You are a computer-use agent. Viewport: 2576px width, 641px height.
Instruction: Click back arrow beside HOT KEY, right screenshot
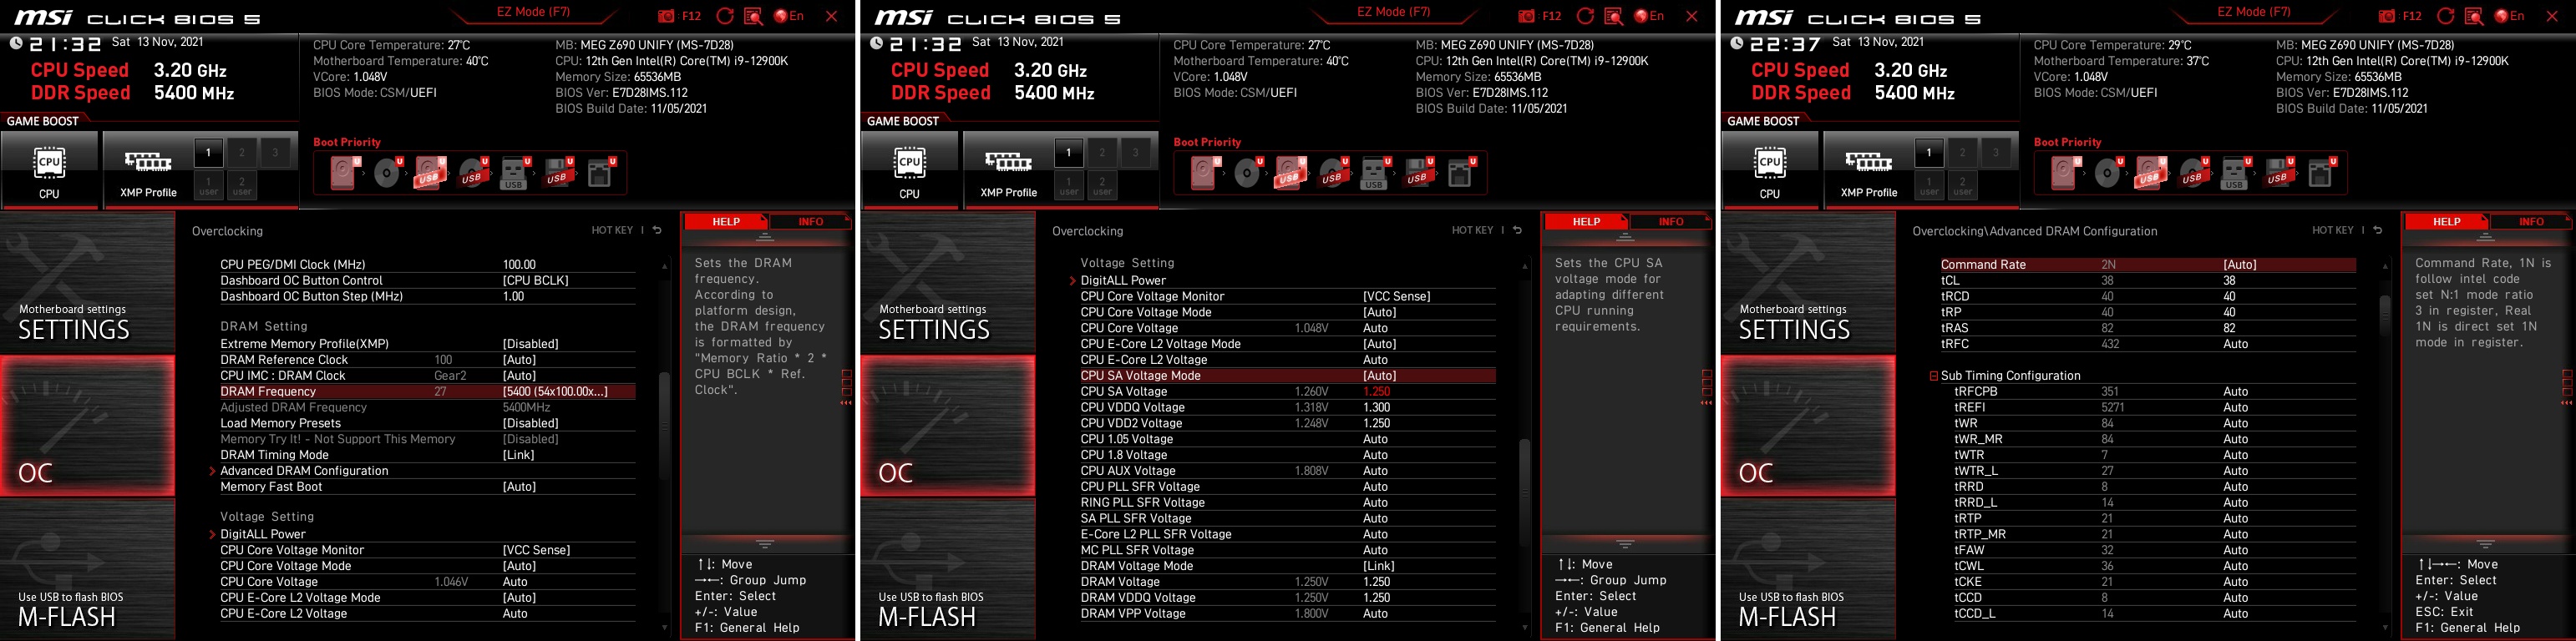click(2377, 230)
